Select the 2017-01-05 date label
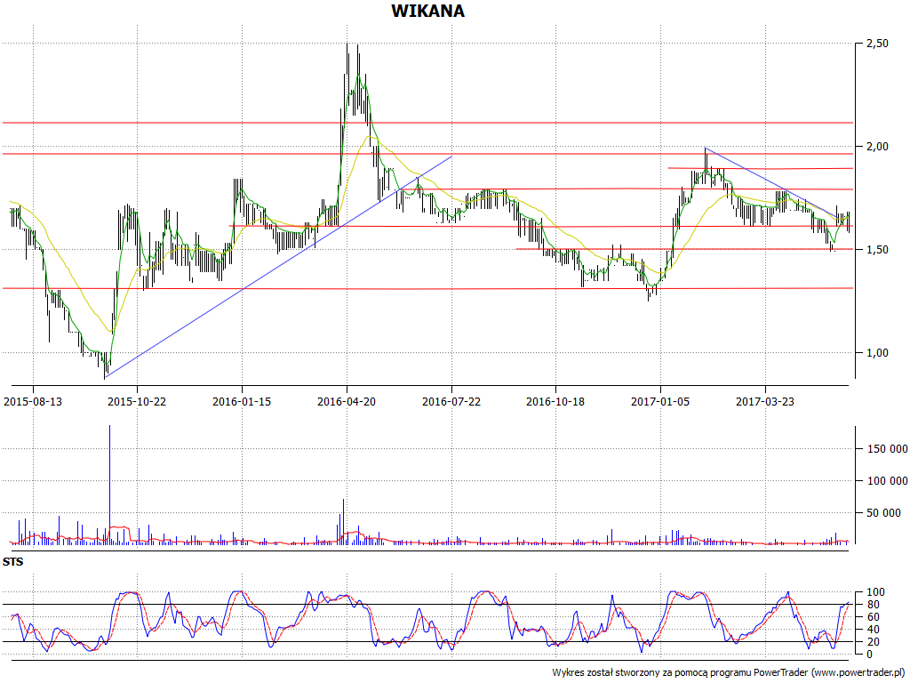 (x=660, y=401)
